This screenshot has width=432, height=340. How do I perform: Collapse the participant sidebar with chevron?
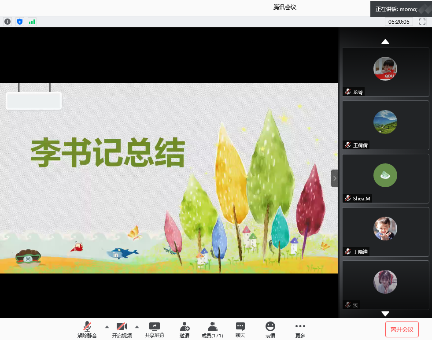335,178
